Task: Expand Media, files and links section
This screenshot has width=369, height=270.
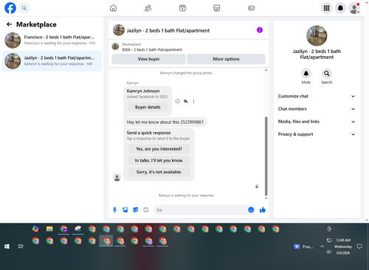Action: coord(317,122)
